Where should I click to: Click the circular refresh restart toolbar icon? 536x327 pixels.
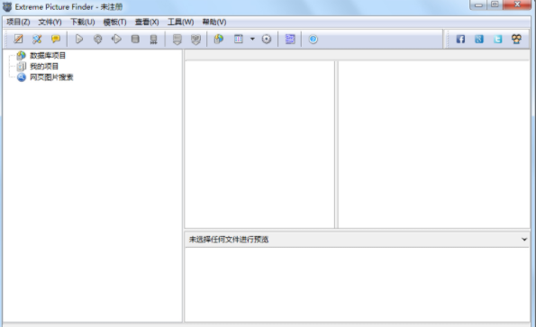[x=98, y=39]
